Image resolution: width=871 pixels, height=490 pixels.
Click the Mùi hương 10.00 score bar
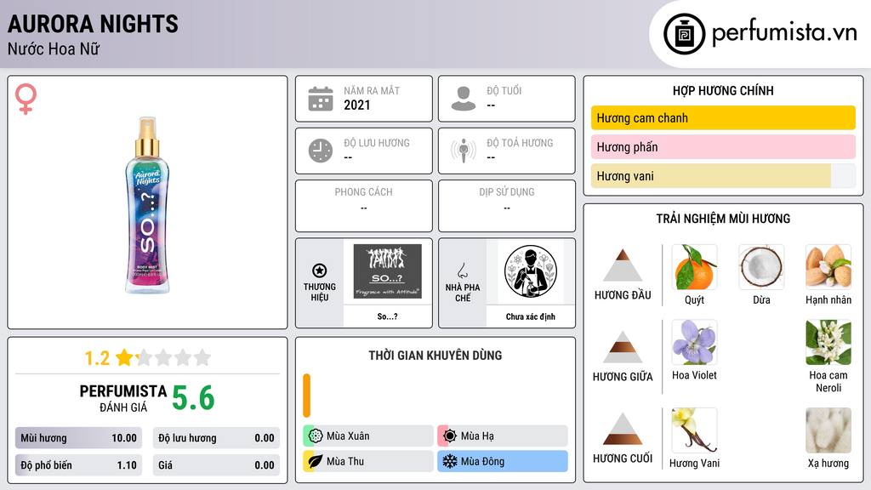point(78,438)
